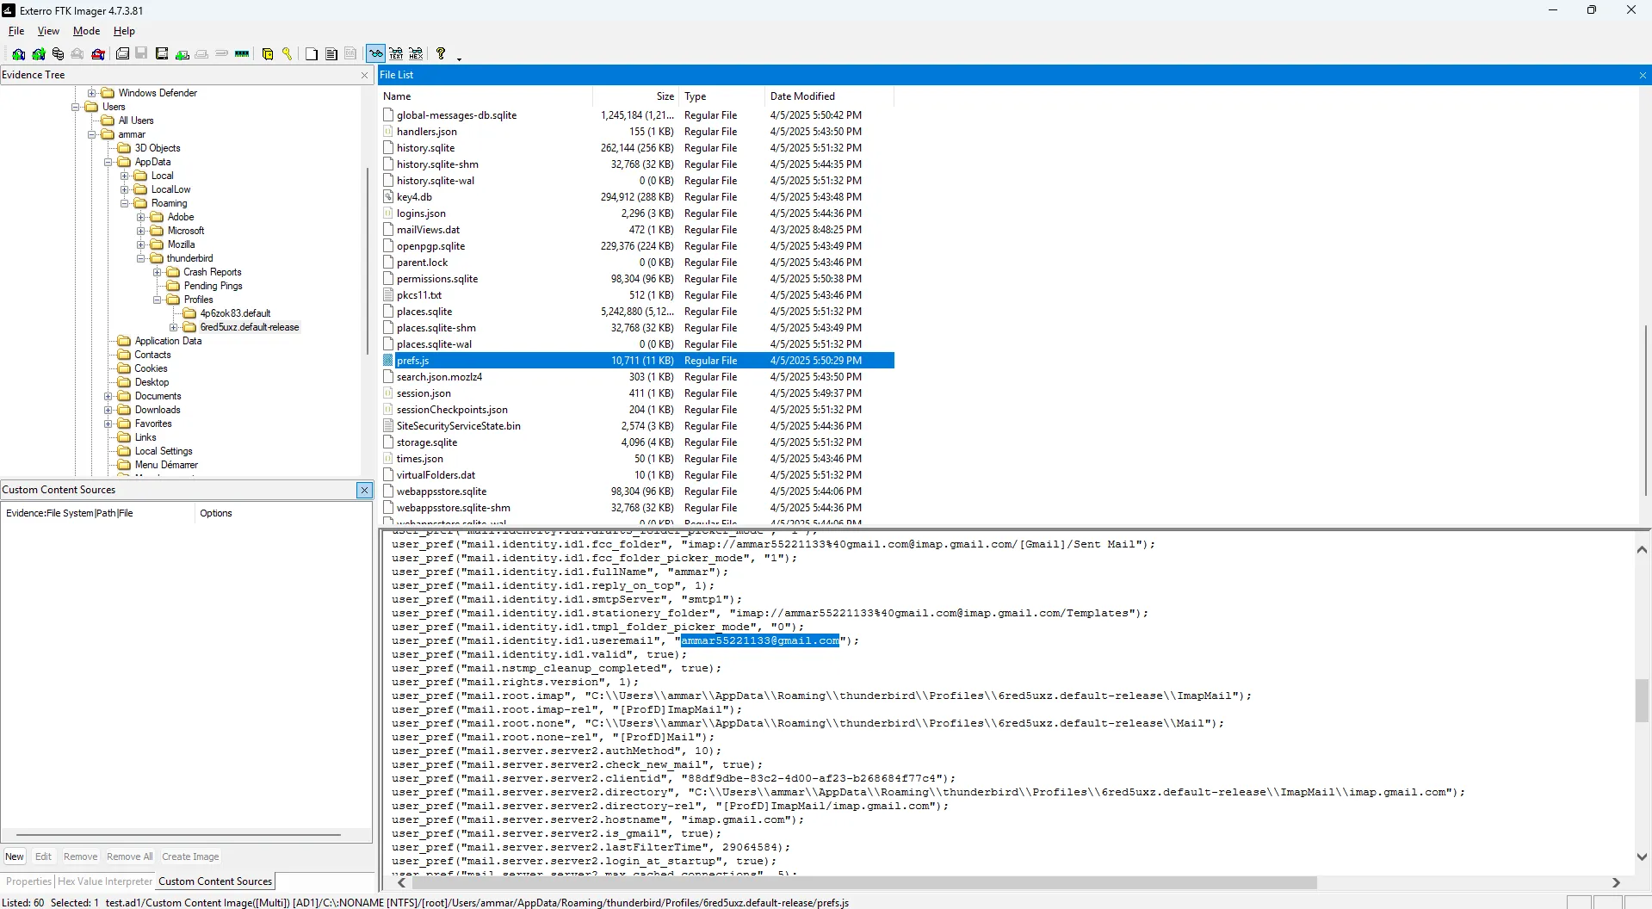The width and height of the screenshot is (1652, 909).
Task: Click the Add Evidence Item toolbar icon
Action: click(18, 53)
